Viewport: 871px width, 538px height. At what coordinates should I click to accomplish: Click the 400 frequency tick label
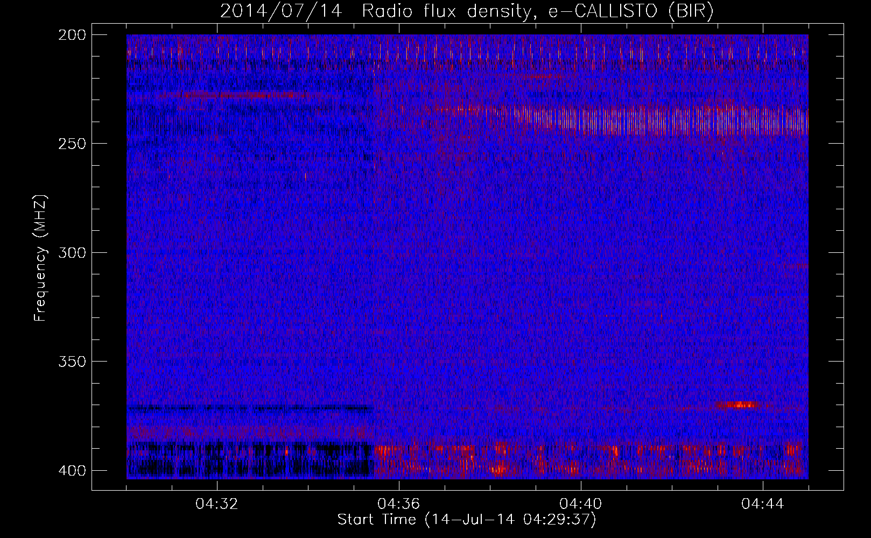(72, 471)
